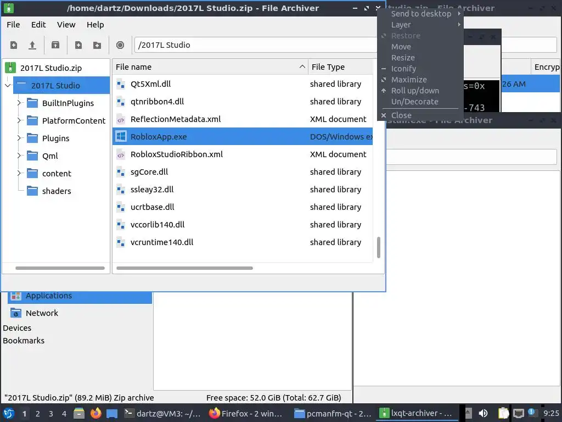Click the file list vertical scrollbar handle
The width and height of the screenshot is (562, 422).
(x=379, y=247)
